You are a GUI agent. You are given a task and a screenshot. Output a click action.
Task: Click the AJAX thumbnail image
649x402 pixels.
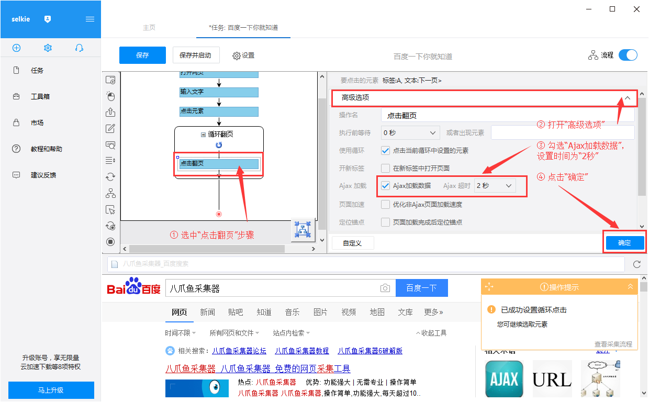click(x=505, y=380)
